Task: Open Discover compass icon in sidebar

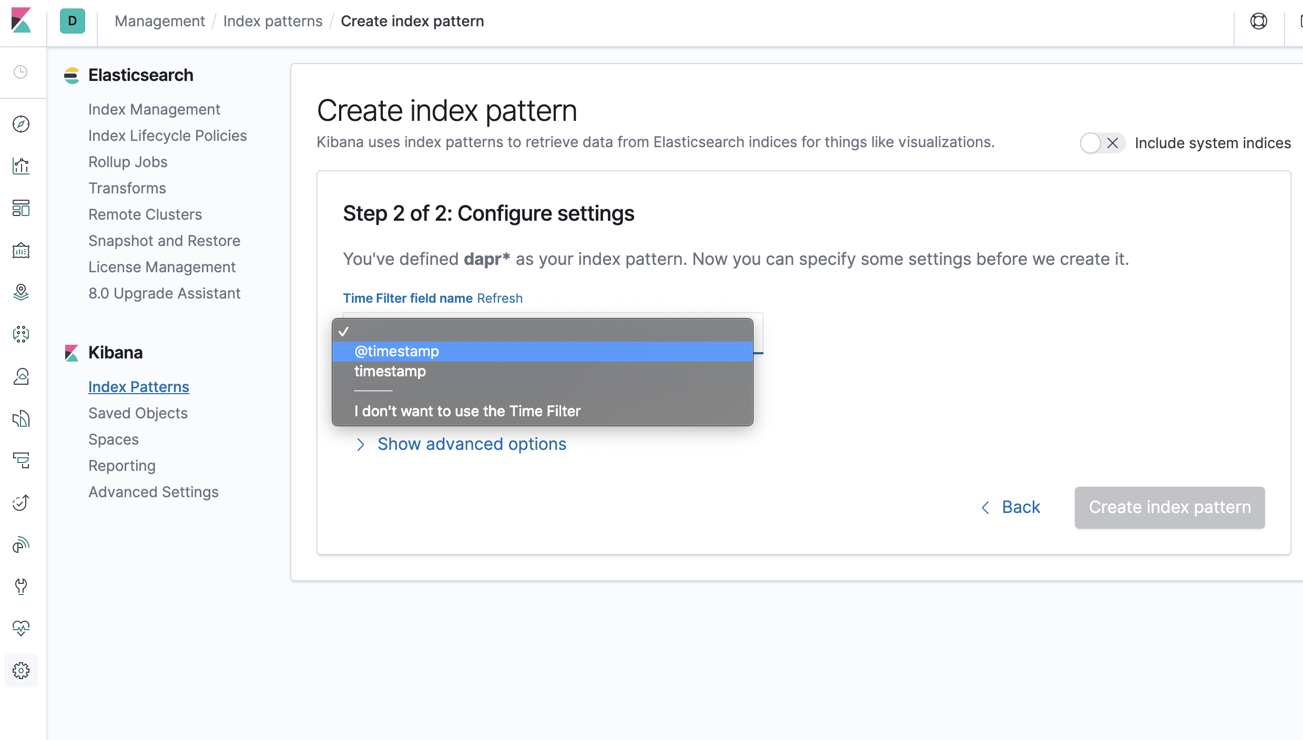Action: (21, 124)
